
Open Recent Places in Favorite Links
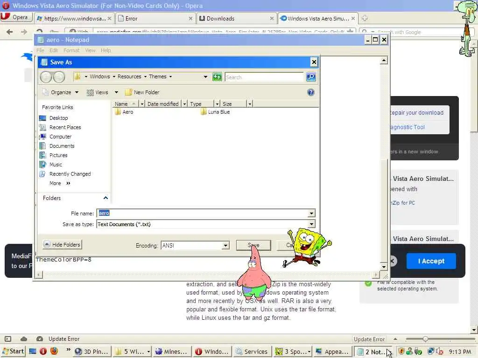(x=60, y=127)
